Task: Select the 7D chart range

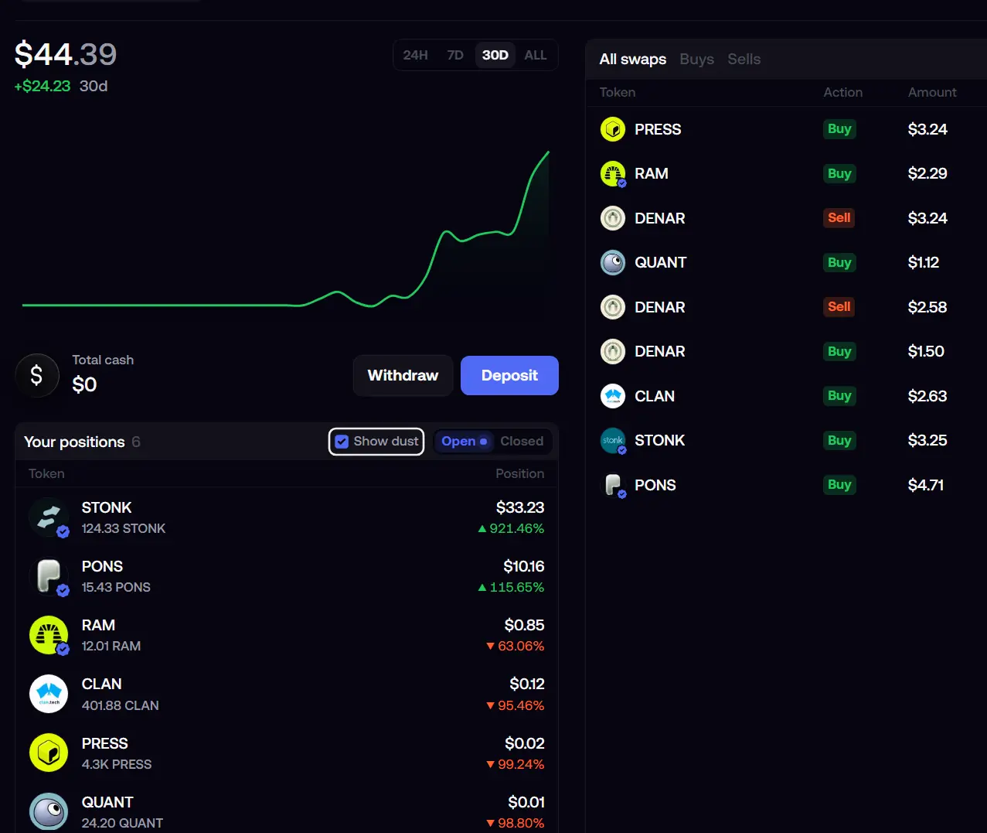Action: point(455,55)
